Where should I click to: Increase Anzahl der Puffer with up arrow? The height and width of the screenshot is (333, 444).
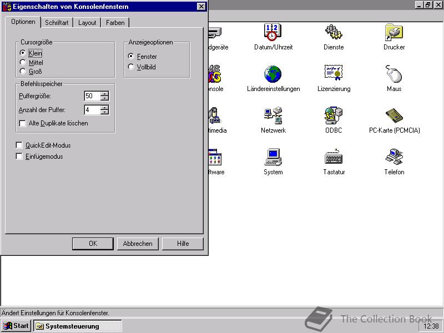[105, 108]
